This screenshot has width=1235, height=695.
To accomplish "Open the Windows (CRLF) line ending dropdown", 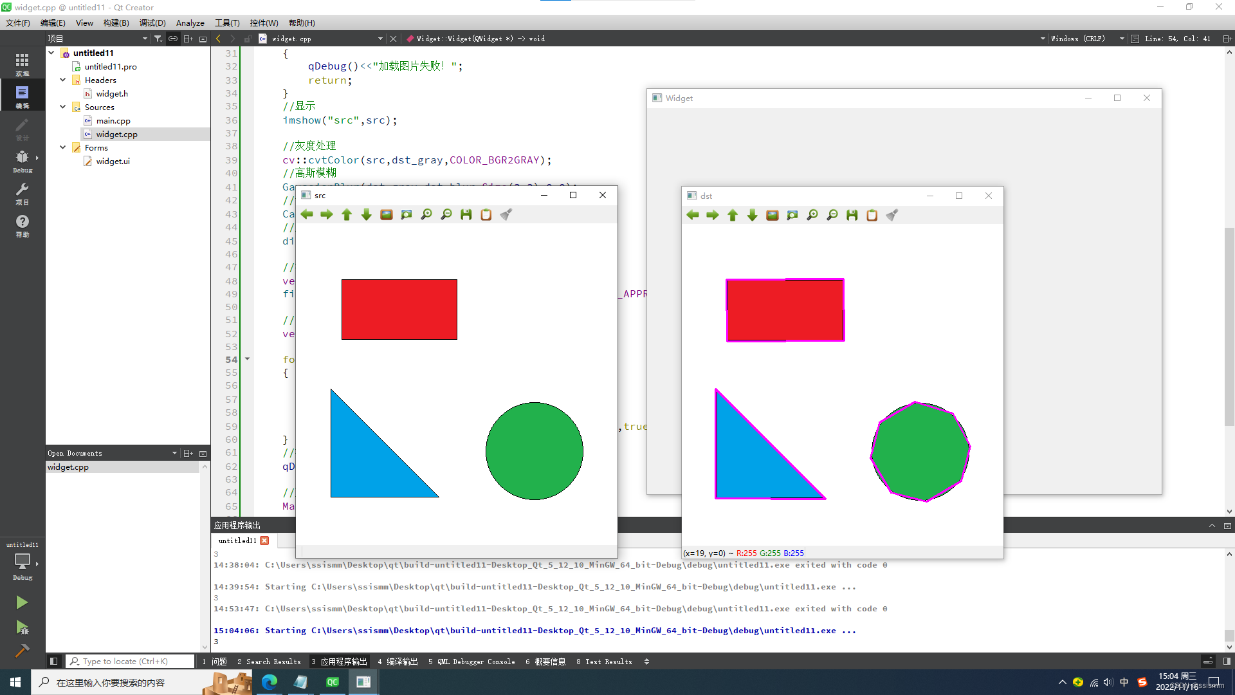I will [x=1086, y=39].
